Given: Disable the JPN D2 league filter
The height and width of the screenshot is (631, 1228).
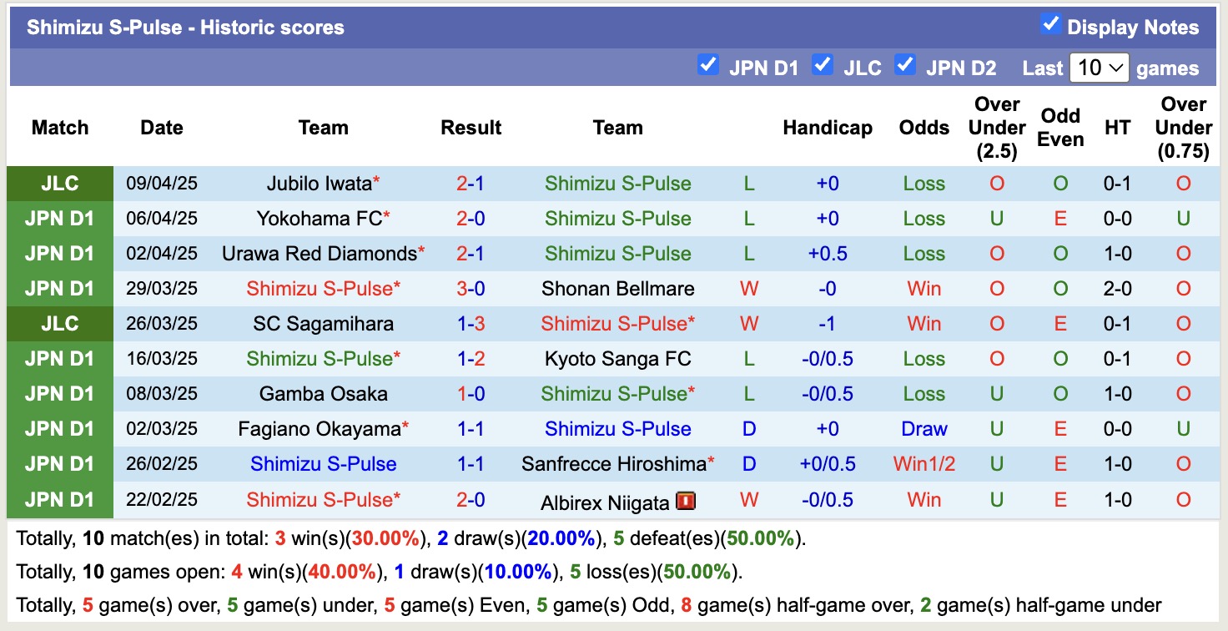Looking at the screenshot, I should (904, 64).
